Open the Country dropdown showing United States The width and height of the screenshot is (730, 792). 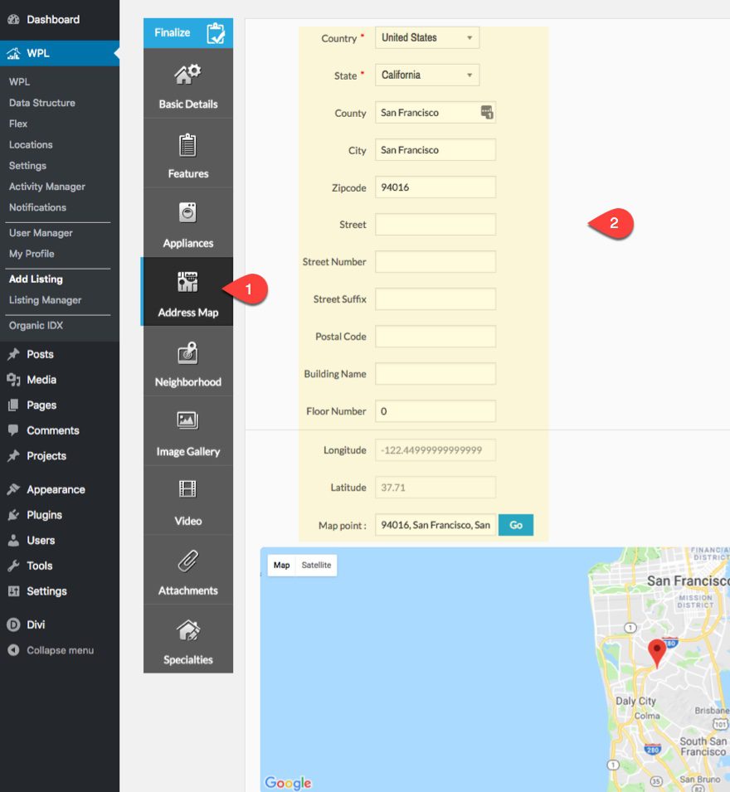426,36
